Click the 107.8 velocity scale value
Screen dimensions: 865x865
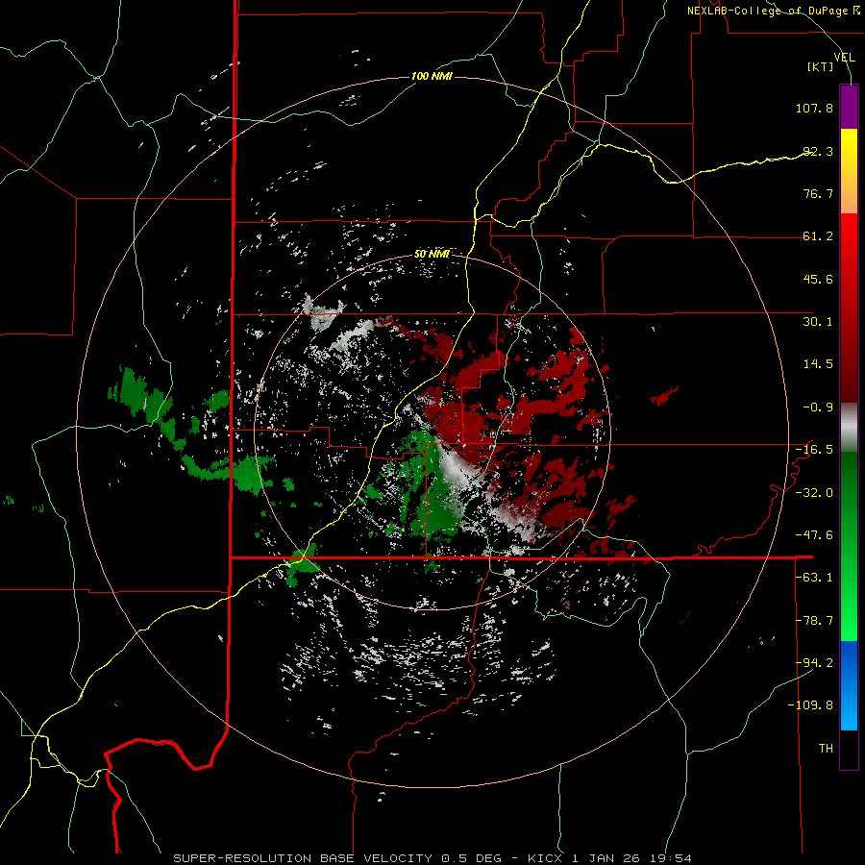pos(814,108)
